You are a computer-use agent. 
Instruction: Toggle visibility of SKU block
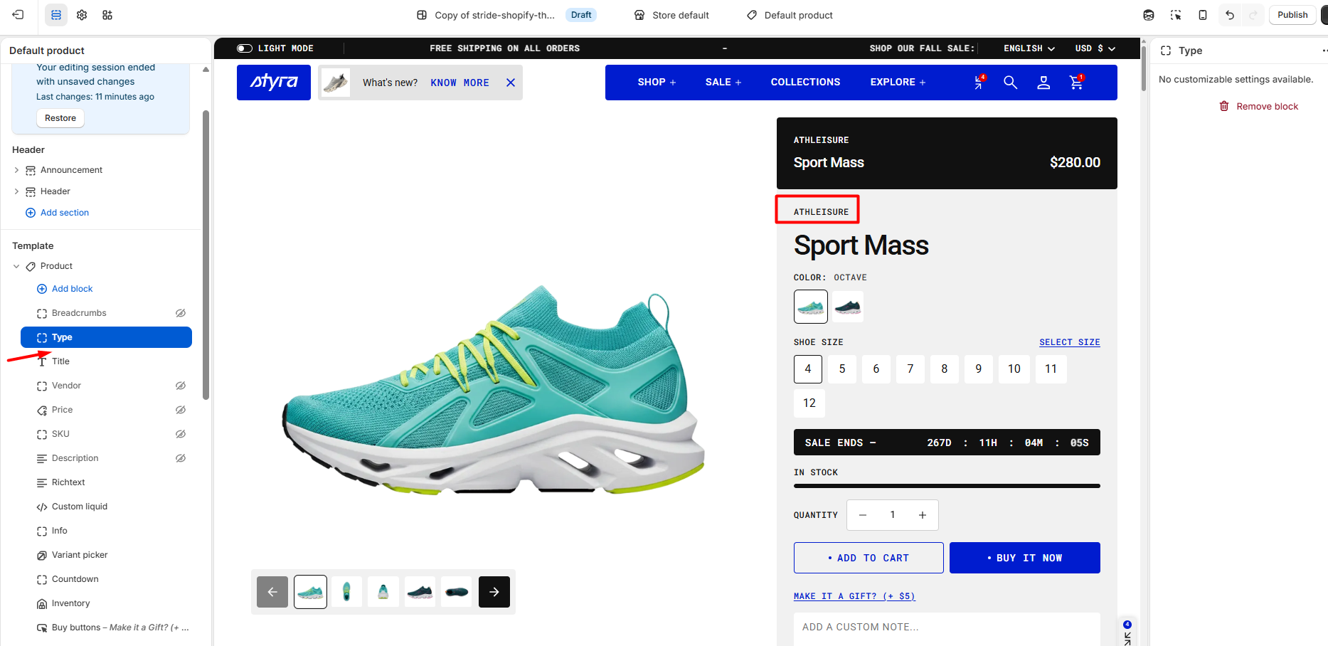point(181,434)
